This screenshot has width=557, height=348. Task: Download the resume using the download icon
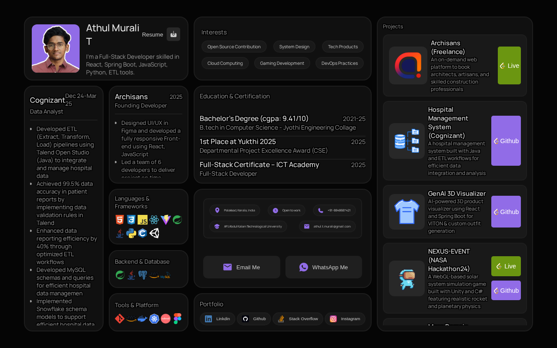tap(173, 34)
